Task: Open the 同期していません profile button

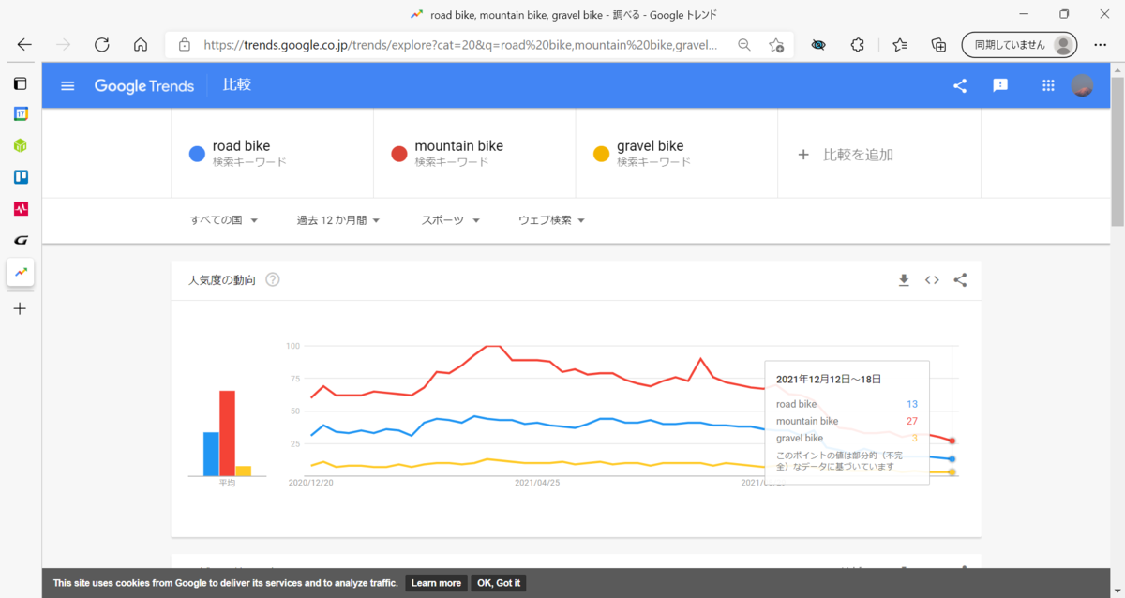Action: [1019, 44]
